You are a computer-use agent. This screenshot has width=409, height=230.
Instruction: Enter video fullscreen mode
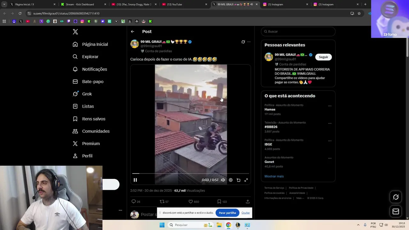(x=246, y=180)
